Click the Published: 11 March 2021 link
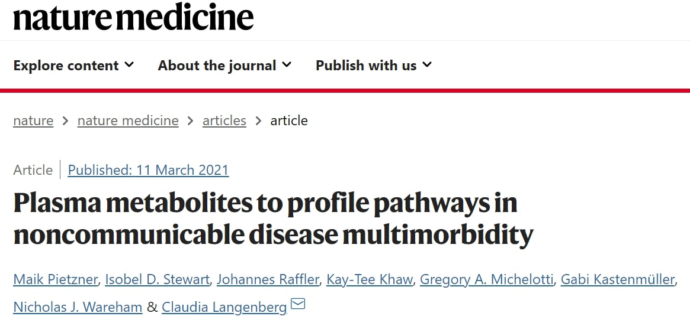This screenshot has width=690, height=326. click(x=148, y=170)
